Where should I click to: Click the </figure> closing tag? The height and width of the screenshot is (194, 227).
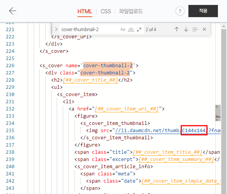[x=87, y=145]
